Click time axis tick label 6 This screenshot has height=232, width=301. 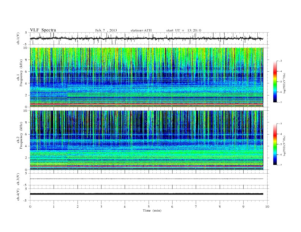coord(172,207)
